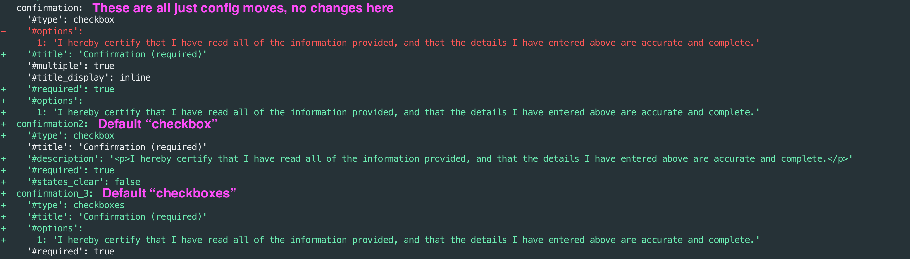The height and width of the screenshot is (259, 910).
Task: Click the "'#multiple': true" line
Action: coord(71,66)
